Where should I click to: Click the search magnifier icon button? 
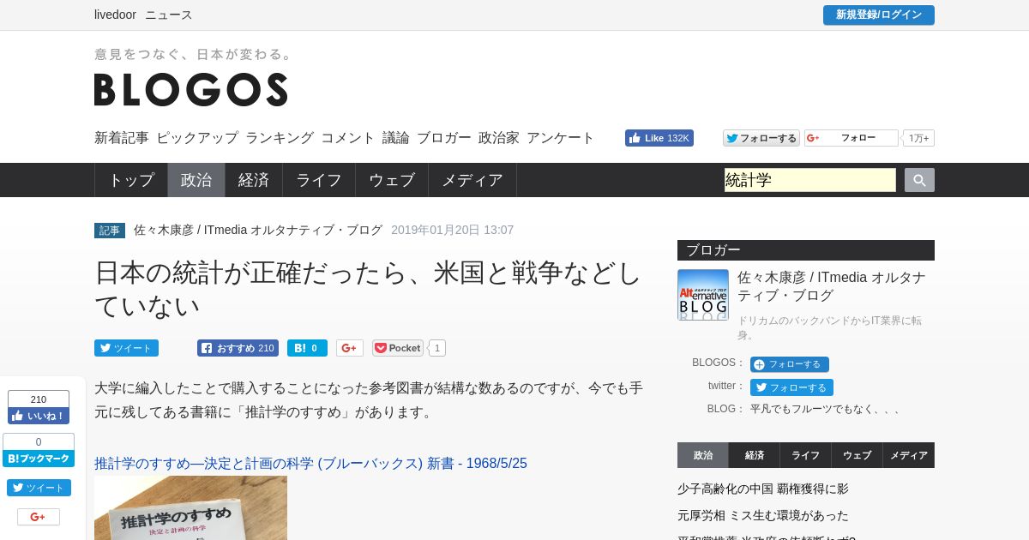[919, 180]
